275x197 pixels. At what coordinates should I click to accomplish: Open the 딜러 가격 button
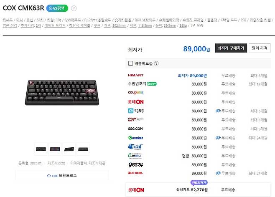[260, 48]
